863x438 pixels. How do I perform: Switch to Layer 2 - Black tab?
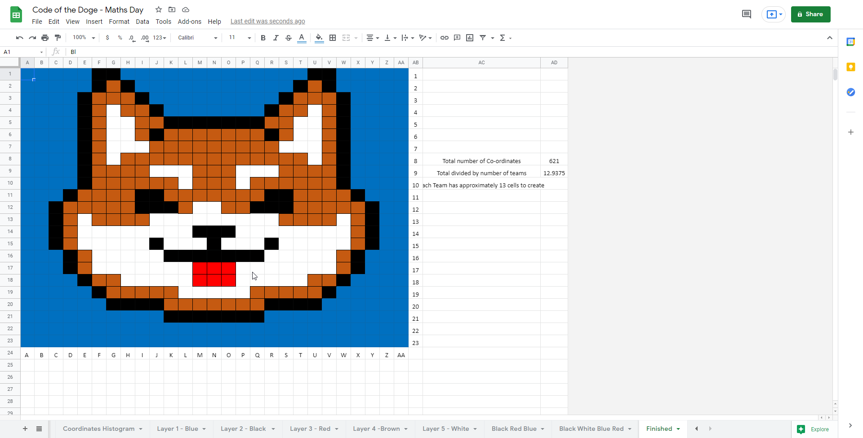pyautogui.click(x=247, y=429)
